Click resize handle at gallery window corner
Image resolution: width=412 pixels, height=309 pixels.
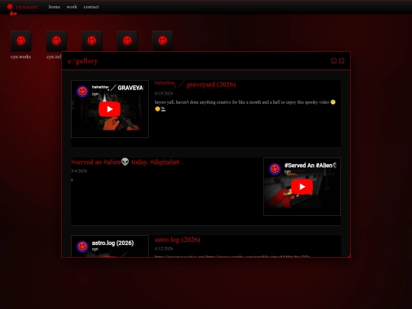(x=349, y=256)
